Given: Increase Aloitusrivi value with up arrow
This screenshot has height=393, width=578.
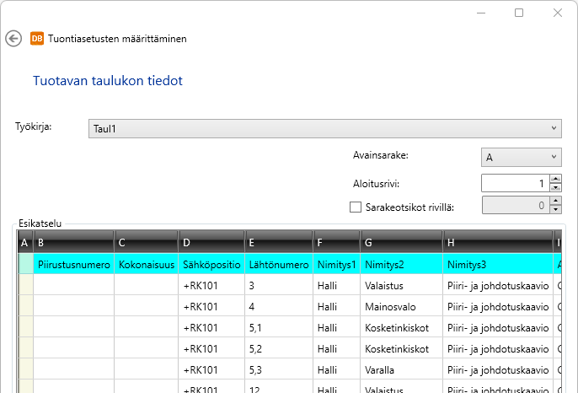Looking at the screenshot, I should [x=555, y=178].
